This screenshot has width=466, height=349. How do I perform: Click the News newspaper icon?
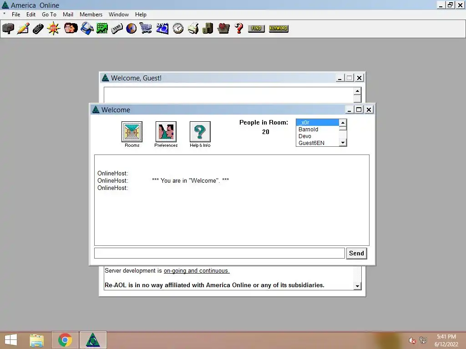117,29
